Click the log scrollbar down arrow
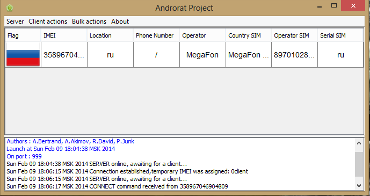This screenshot has height=196, width=370. [359, 186]
